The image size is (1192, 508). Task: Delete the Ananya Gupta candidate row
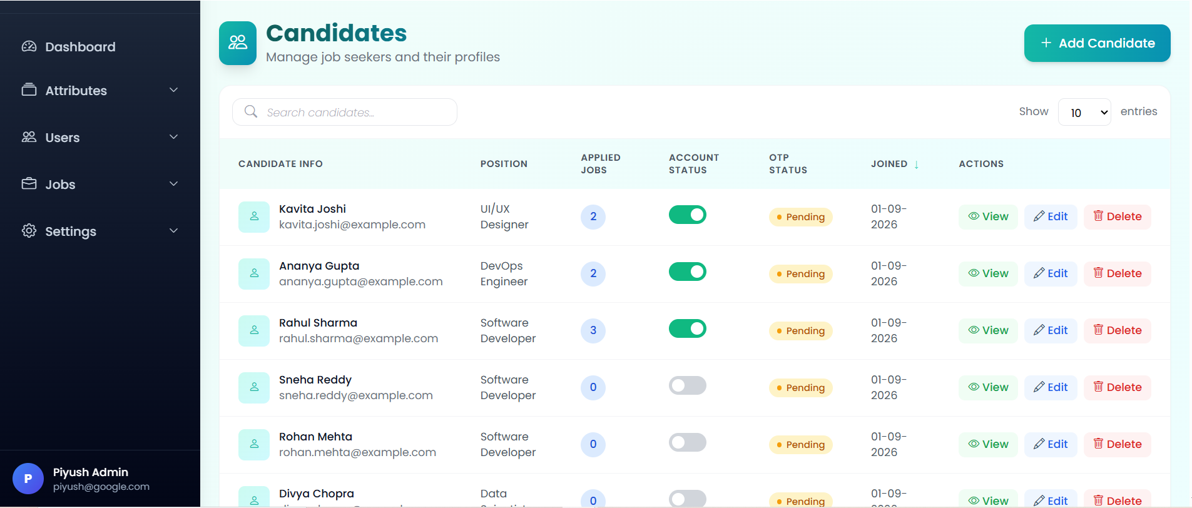(x=1117, y=273)
